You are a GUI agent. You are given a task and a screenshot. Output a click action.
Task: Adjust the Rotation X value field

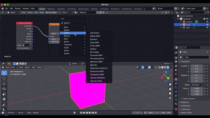tap(197, 75)
